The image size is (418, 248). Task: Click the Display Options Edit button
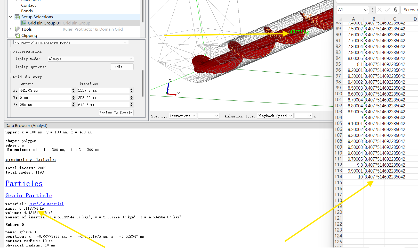click(122, 67)
